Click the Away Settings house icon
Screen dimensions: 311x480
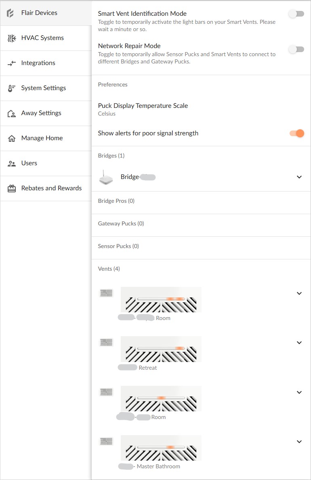pos(11,113)
